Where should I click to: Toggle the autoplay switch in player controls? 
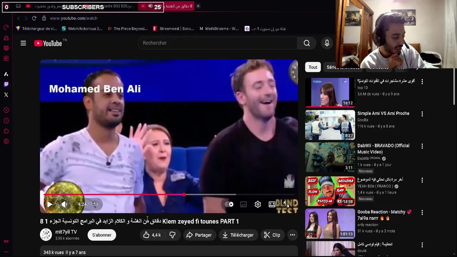pyautogui.click(x=229, y=204)
